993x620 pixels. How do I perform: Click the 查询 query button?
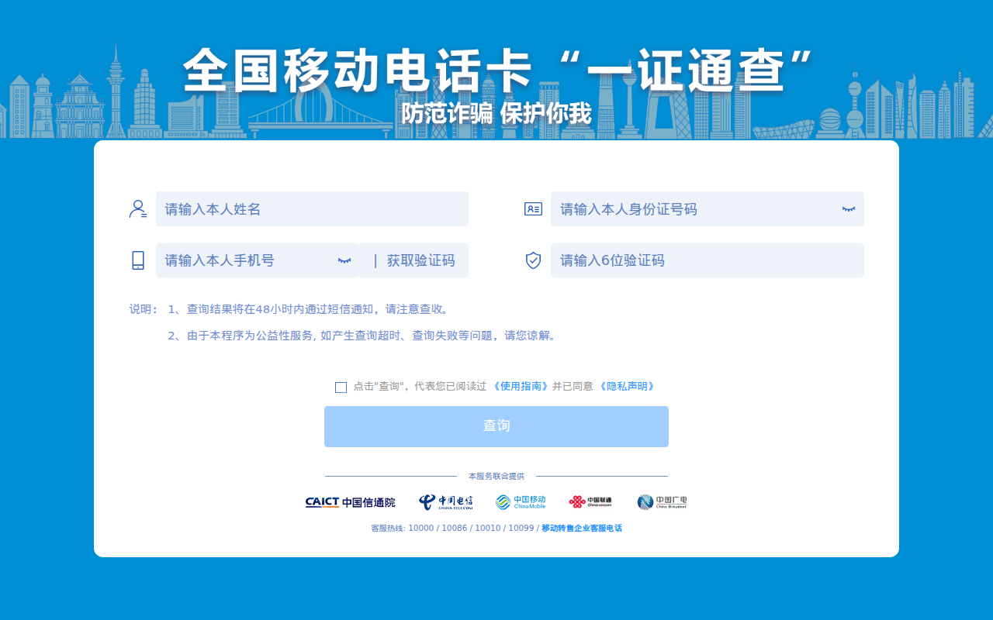(x=496, y=426)
